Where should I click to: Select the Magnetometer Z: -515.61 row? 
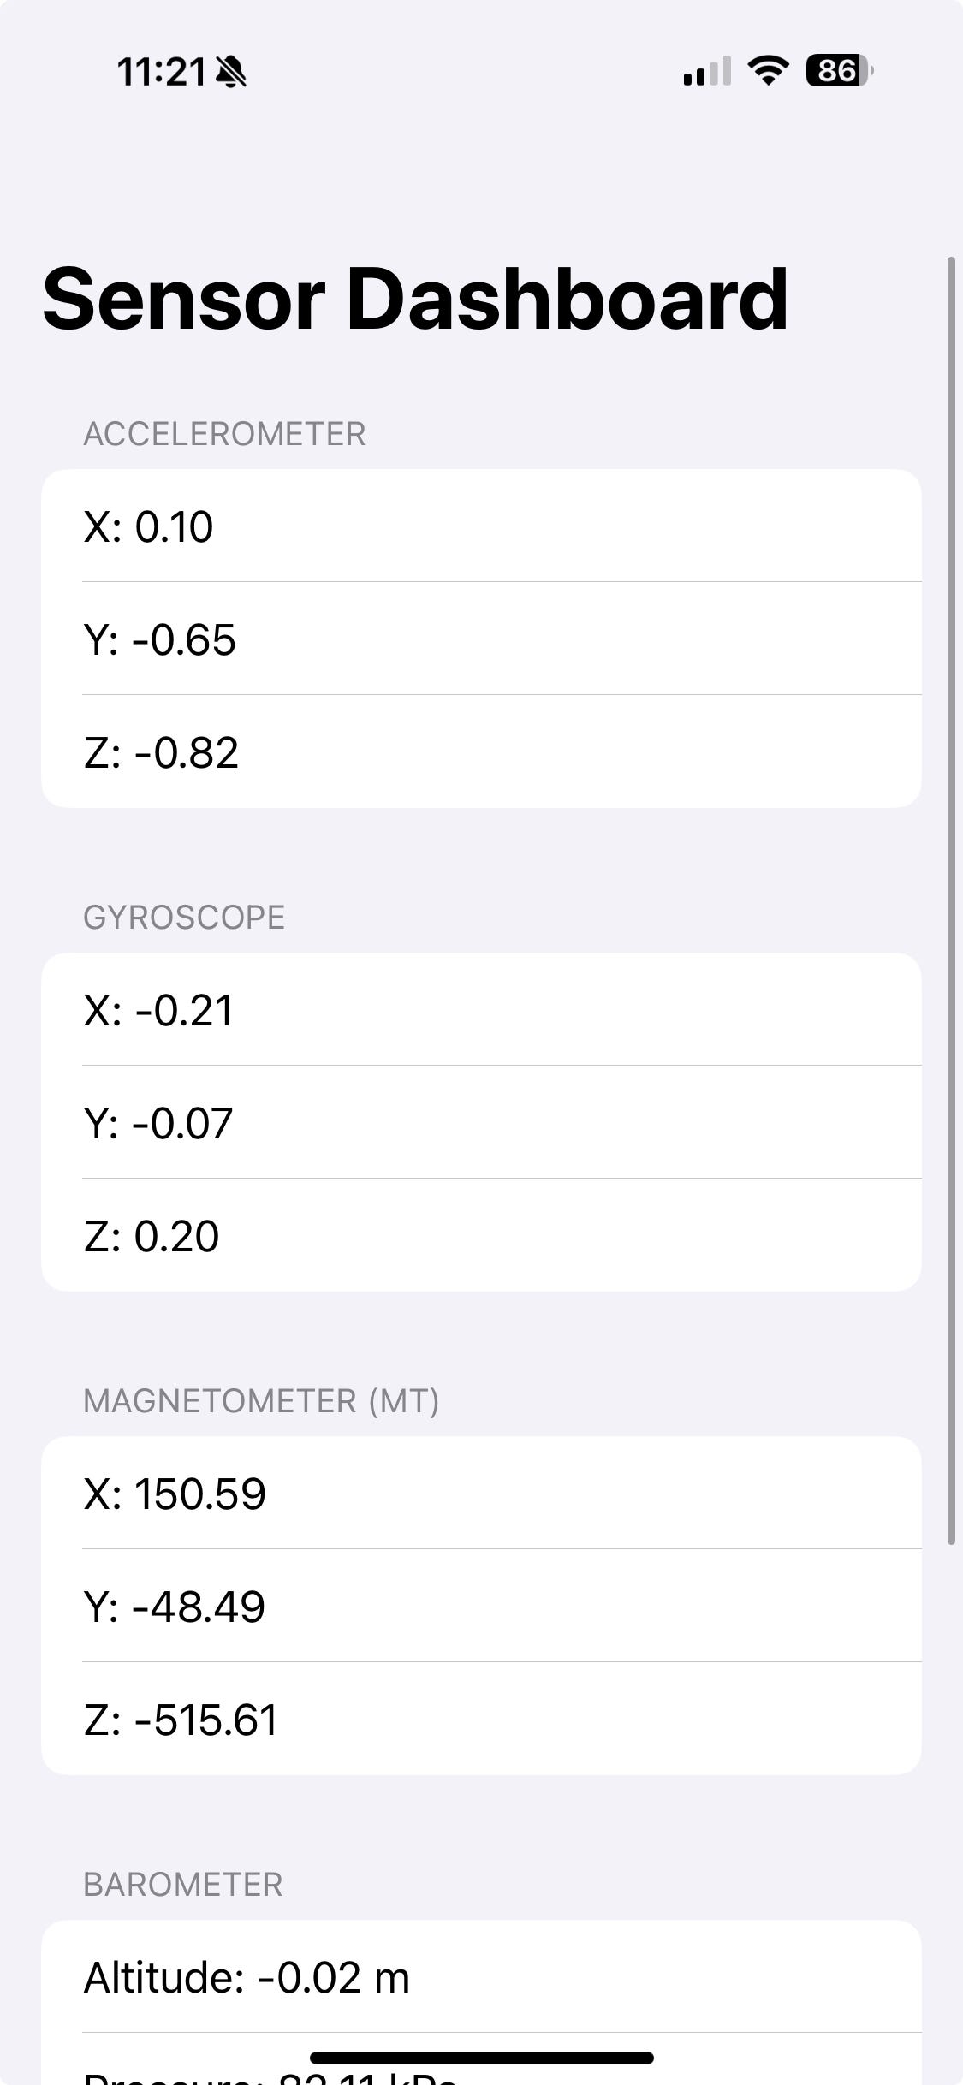click(481, 1719)
